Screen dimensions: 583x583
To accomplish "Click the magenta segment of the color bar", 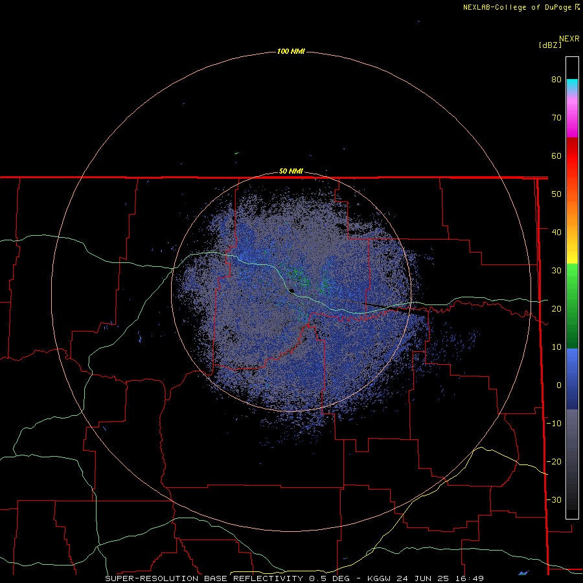I will point(572,119).
